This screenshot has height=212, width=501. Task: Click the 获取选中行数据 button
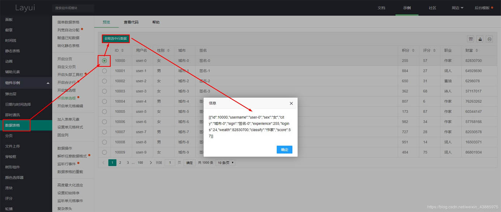pos(116,38)
